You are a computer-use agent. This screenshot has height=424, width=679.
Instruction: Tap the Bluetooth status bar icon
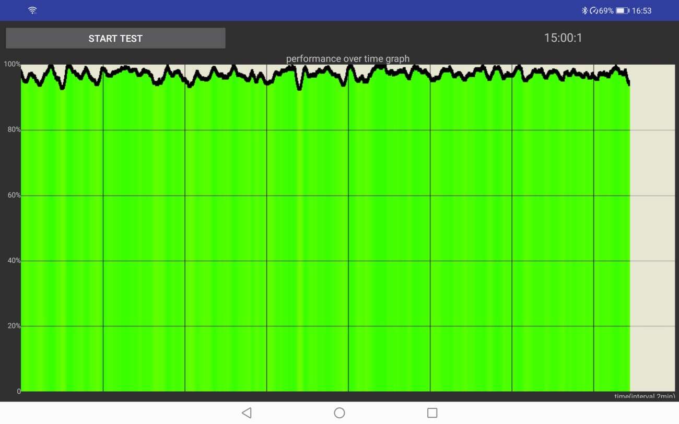[584, 10]
